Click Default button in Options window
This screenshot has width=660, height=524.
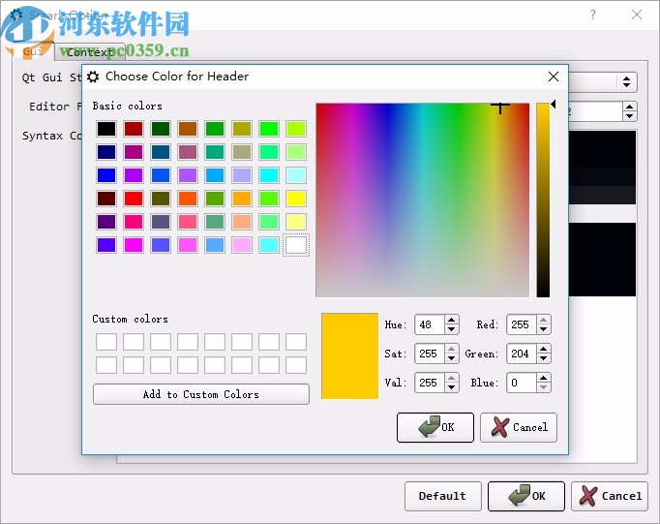[x=443, y=496]
